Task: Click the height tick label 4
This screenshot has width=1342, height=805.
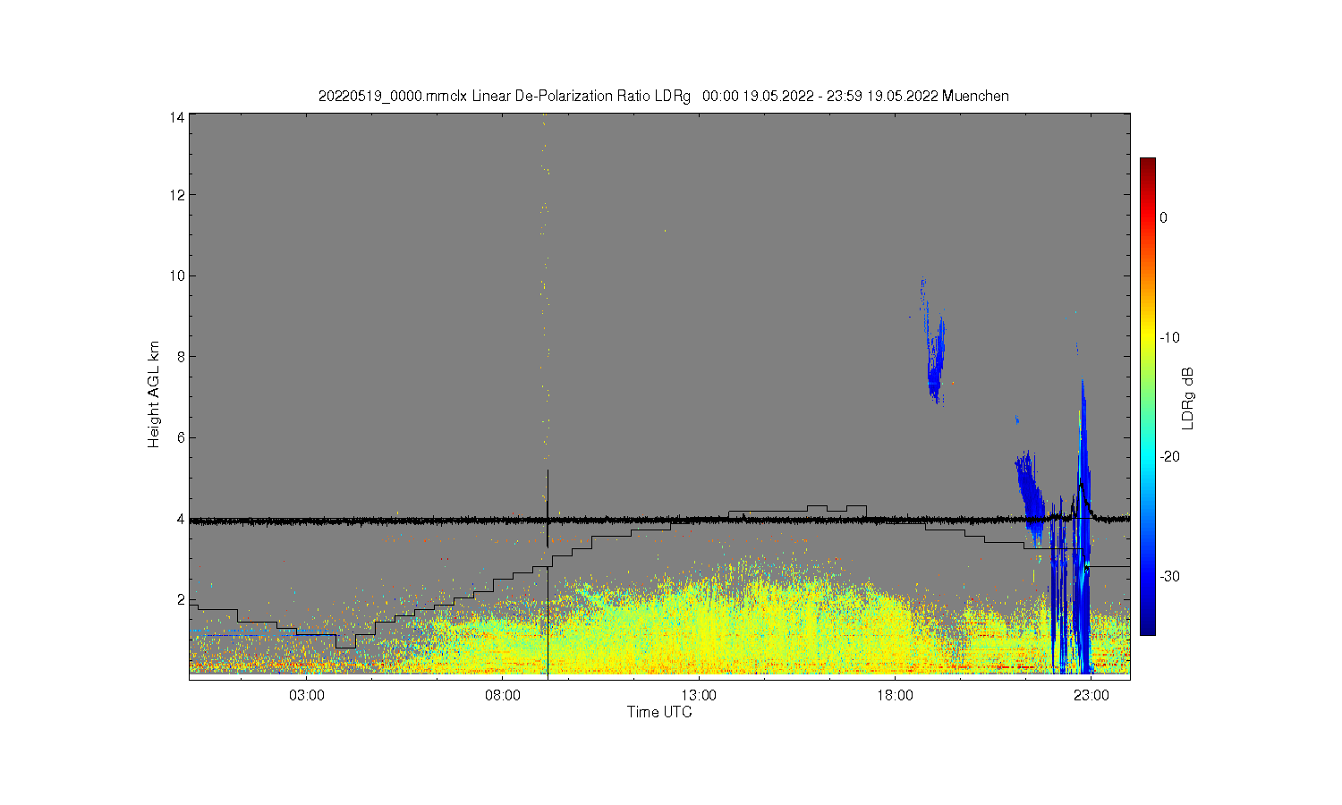Action: pos(181,519)
